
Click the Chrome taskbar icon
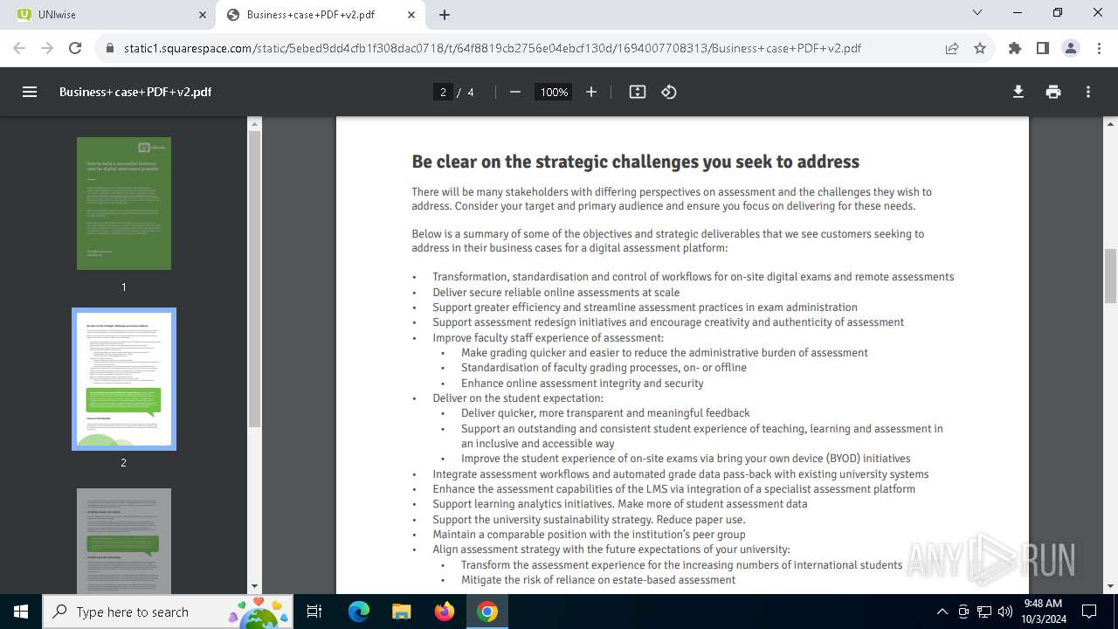coord(487,612)
